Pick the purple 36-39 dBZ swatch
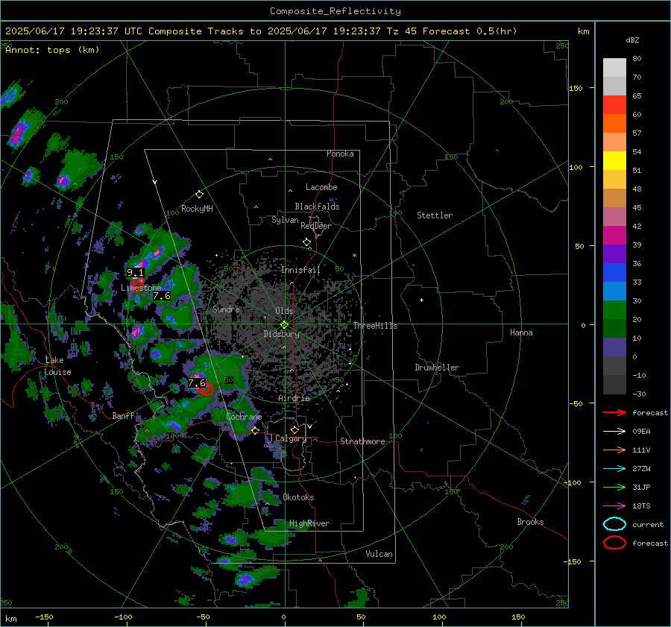This screenshot has width=671, height=627. coord(614,253)
